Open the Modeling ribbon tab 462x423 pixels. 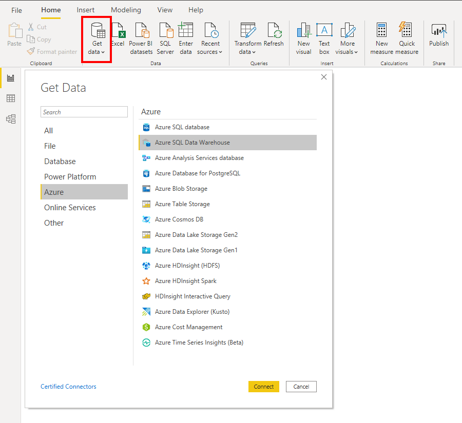pos(126,10)
